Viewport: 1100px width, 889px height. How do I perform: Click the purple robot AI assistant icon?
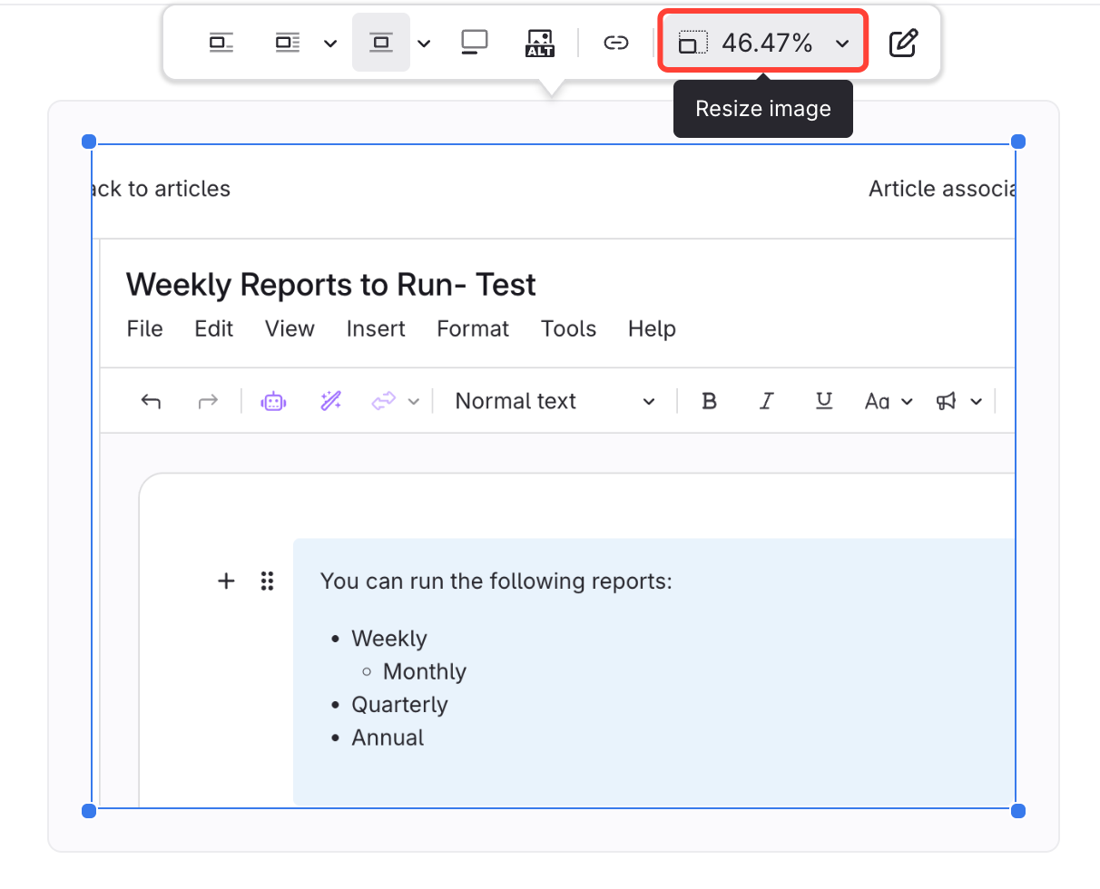[273, 401]
